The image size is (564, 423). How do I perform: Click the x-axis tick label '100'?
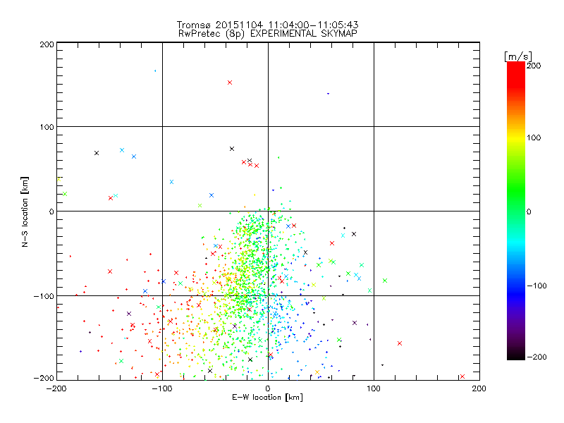tap(374, 388)
